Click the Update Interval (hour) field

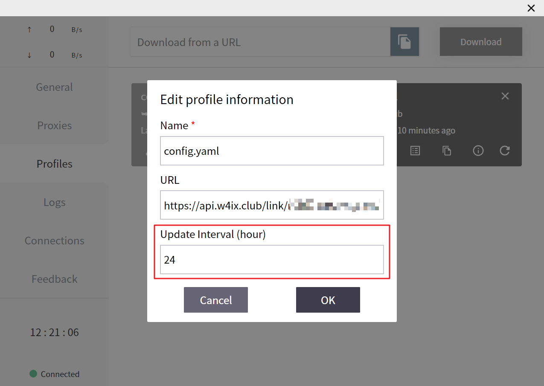point(272,259)
